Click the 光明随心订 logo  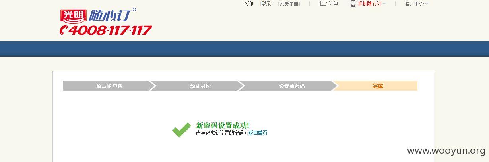[x=98, y=15]
